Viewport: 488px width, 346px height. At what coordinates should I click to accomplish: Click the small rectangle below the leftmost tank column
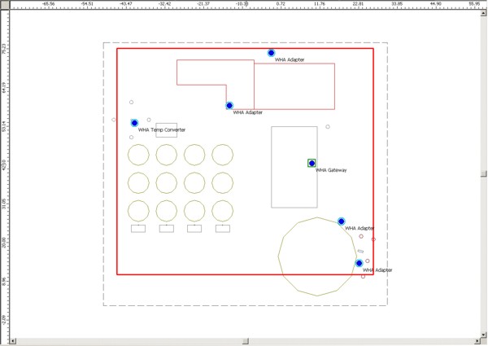[x=138, y=229]
